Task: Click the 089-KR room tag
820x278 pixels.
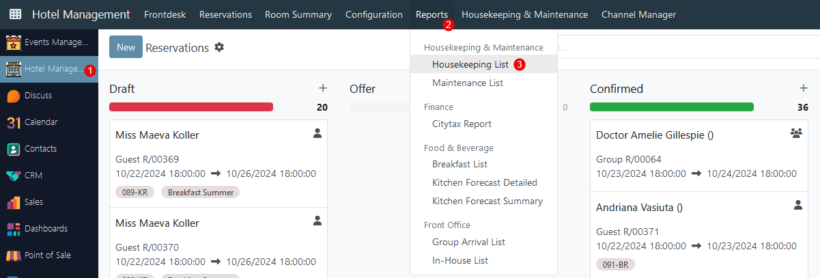Action: (x=134, y=193)
